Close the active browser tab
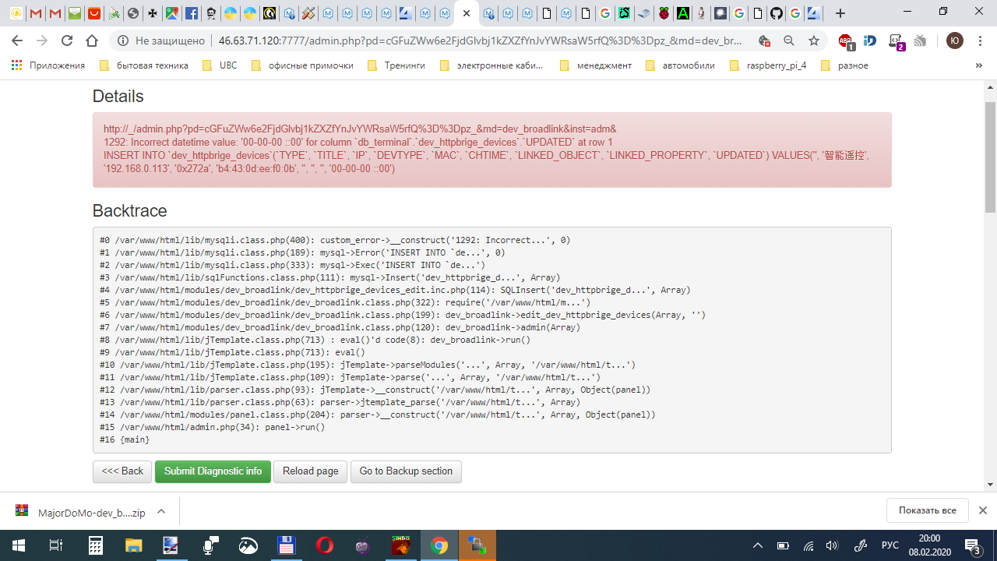 [466, 13]
